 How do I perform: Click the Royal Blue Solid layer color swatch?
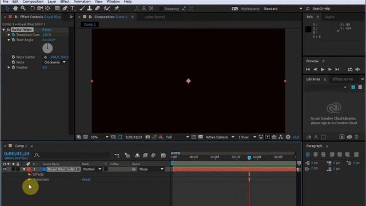pyautogui.click(x=44, y=169)
